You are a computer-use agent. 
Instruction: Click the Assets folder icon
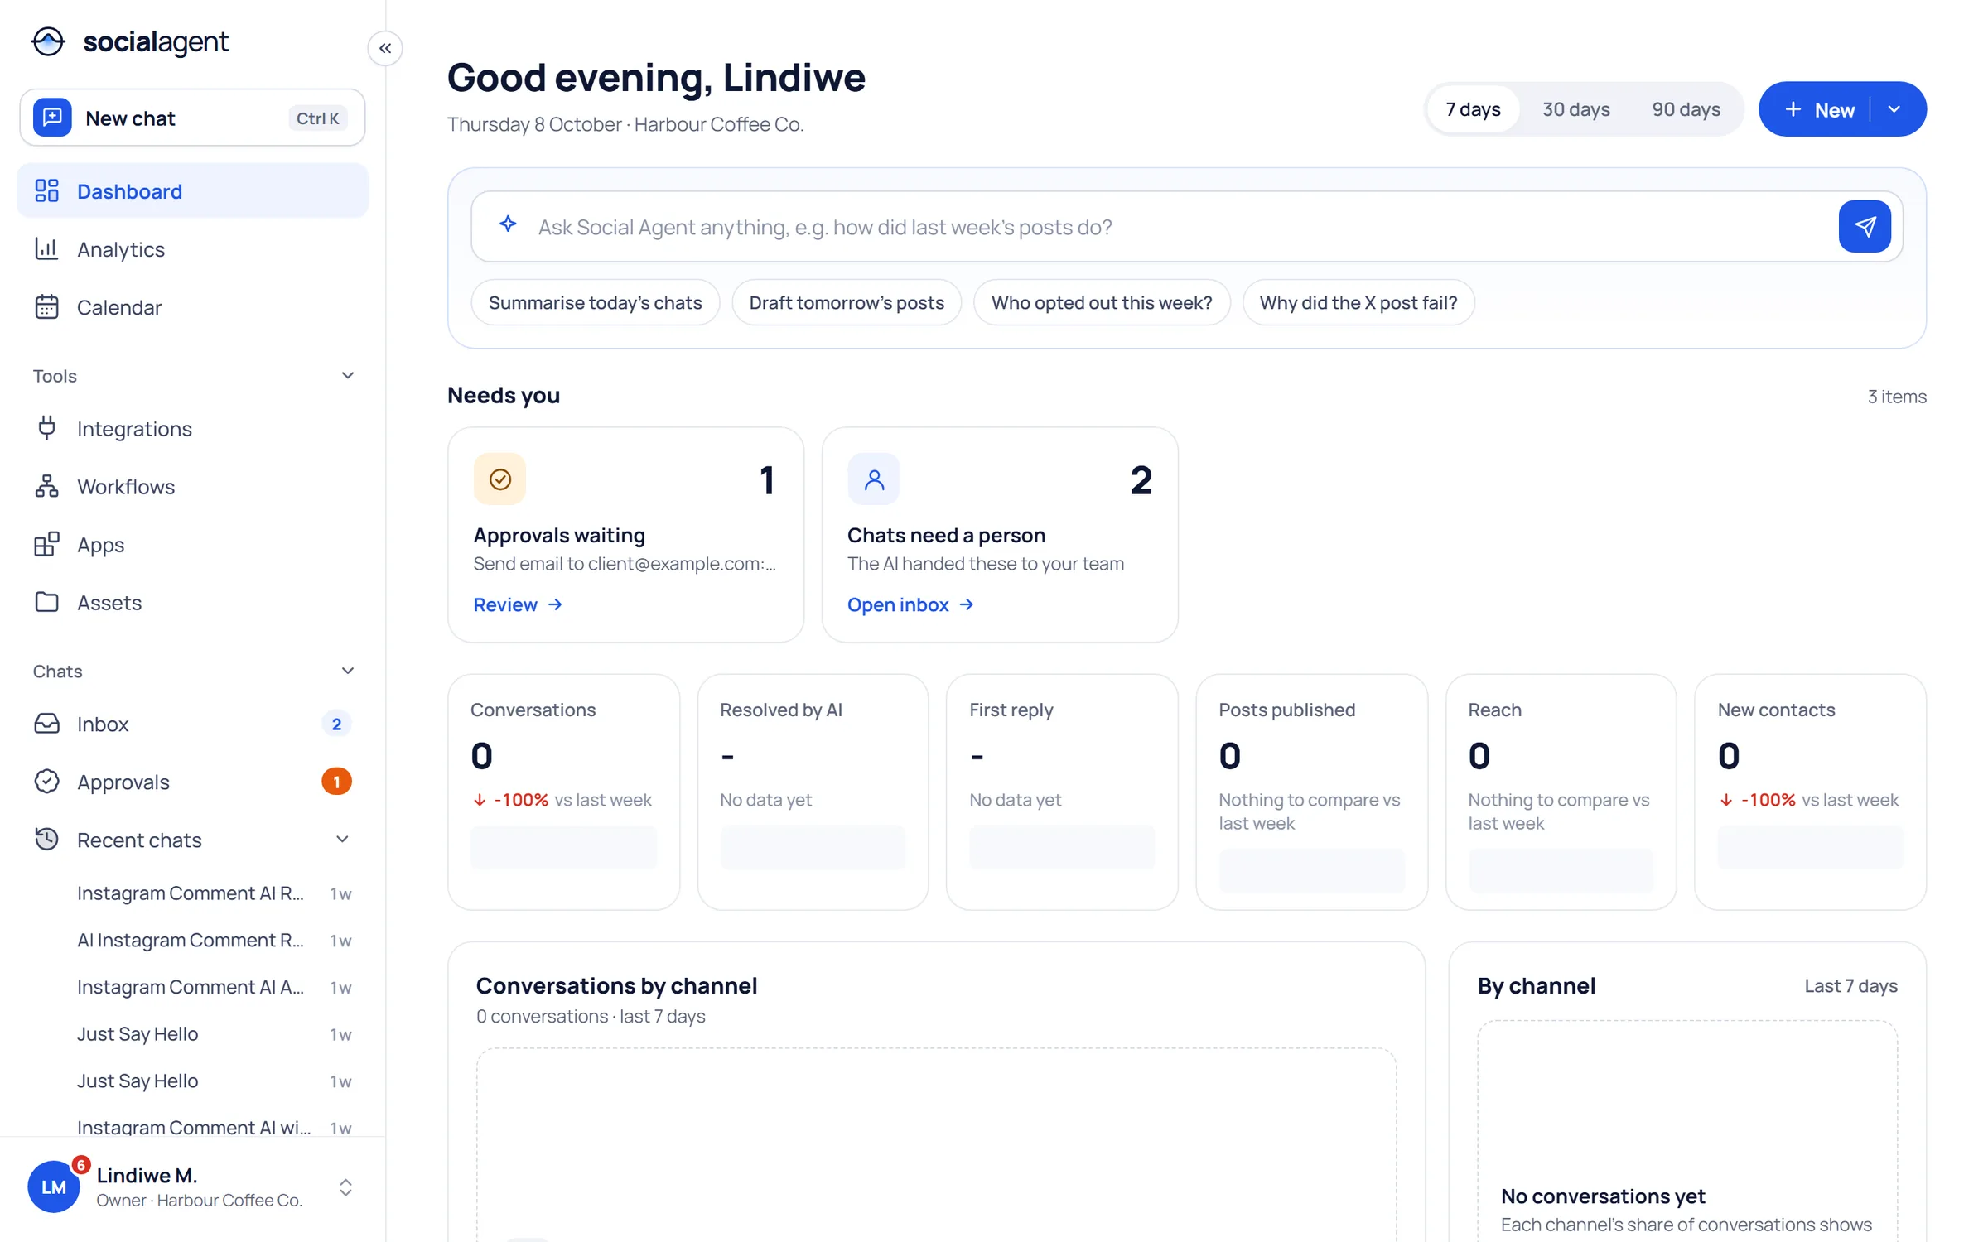point(47,602)
